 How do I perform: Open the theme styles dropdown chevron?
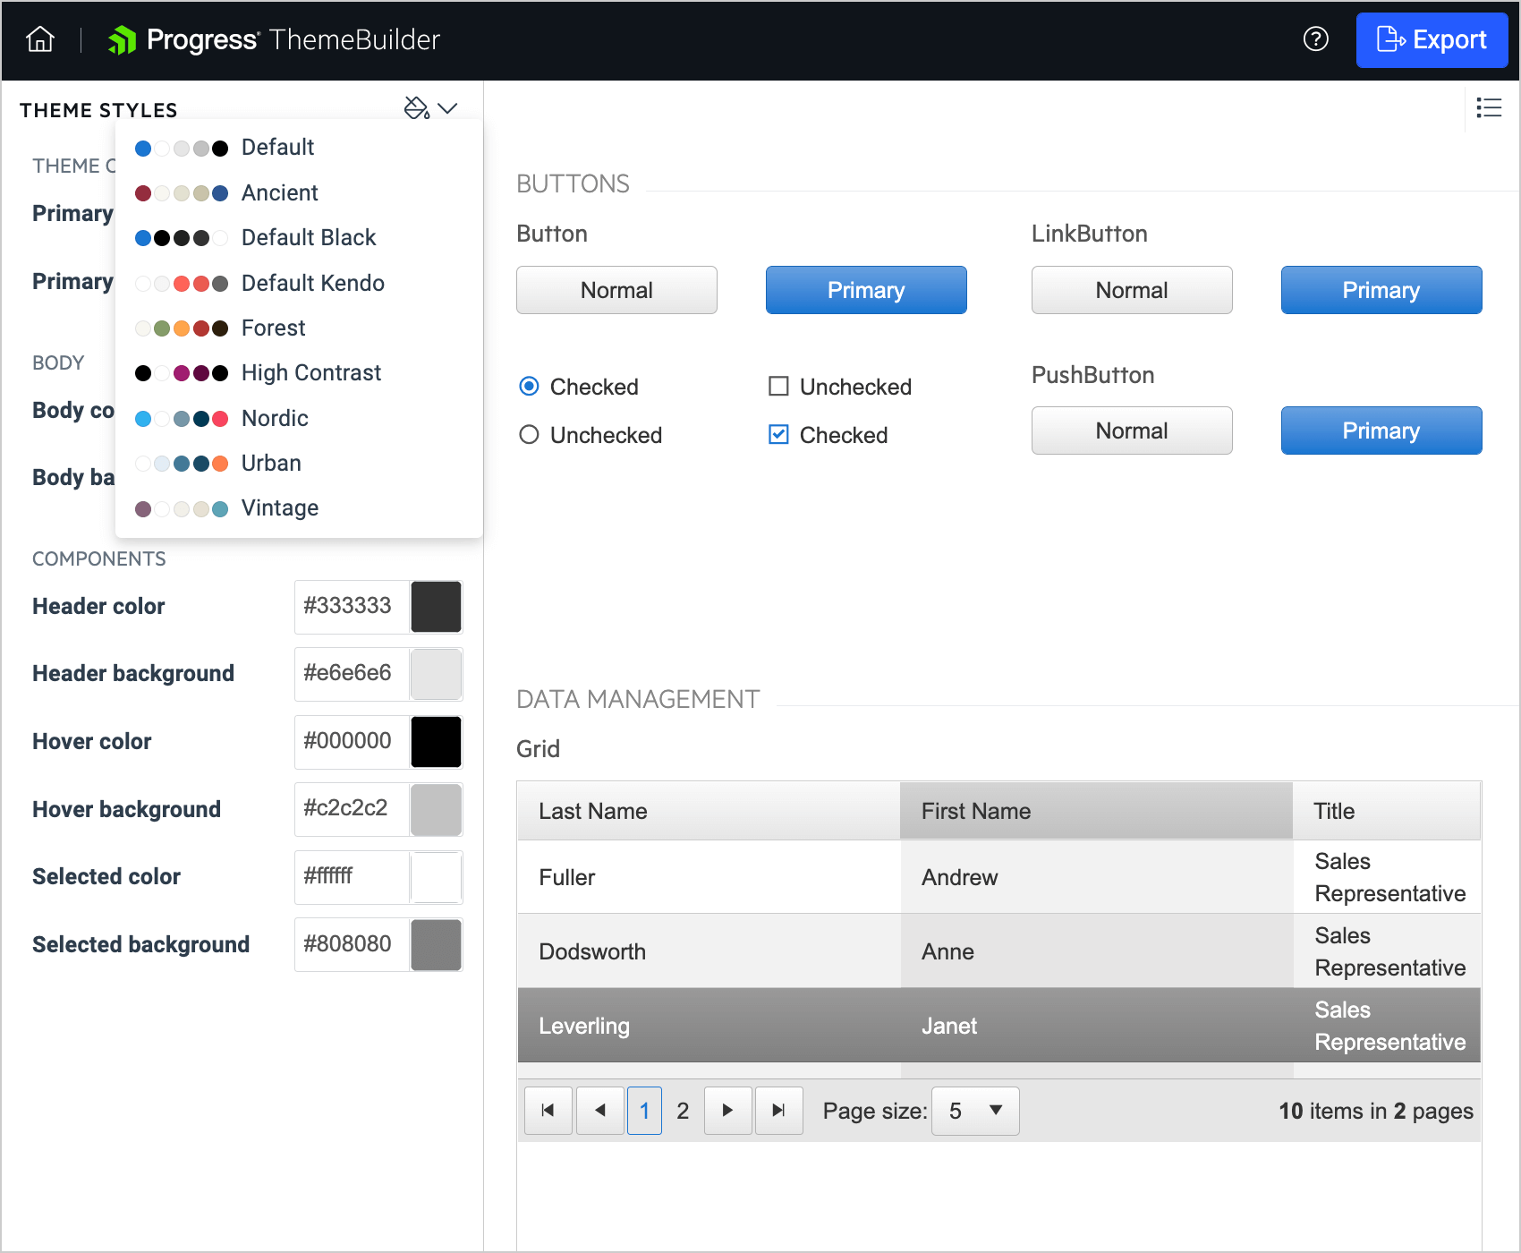click(x=449, y=107)
